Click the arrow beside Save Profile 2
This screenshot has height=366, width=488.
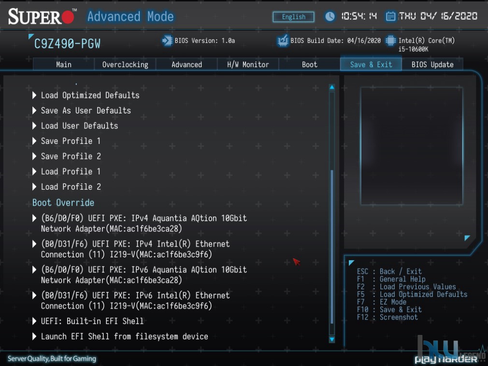pyautogui.click(x=34, y=156)
